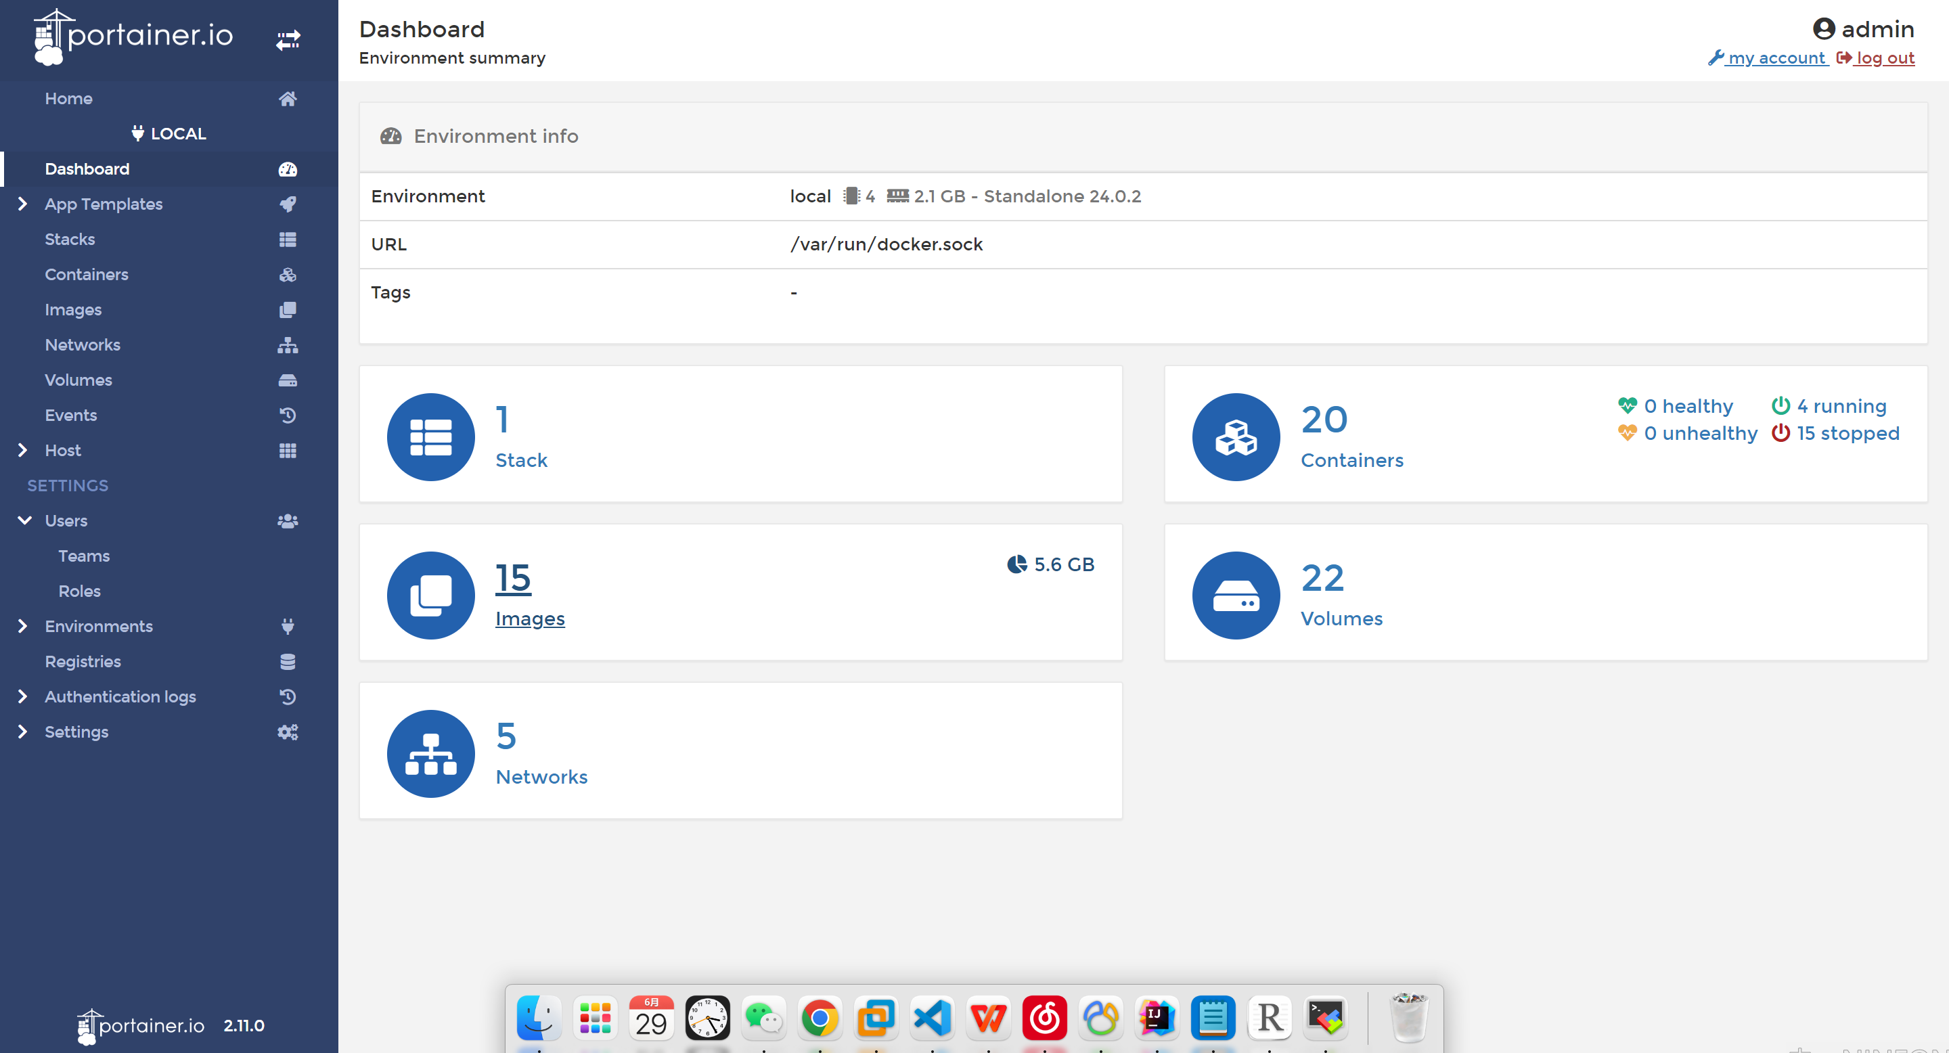This screenshot has width=1949, height=1053.
Task: Open the Containers sidebar menu item
Action: [86, 275]
